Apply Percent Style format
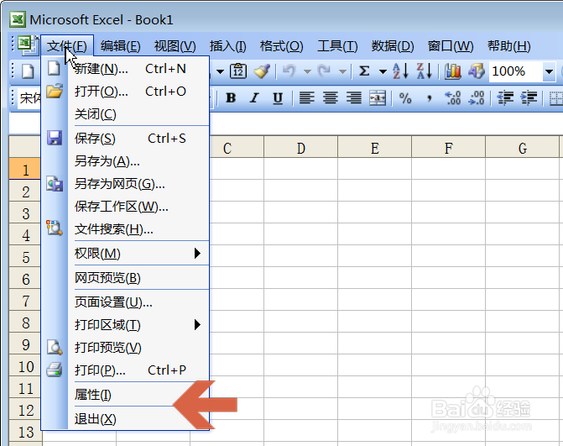Screen dimensions: 563x446 tap(405, 97)
